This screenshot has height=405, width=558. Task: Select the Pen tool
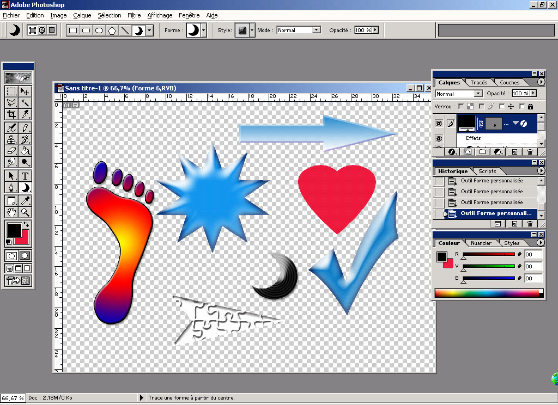point(11,187)
